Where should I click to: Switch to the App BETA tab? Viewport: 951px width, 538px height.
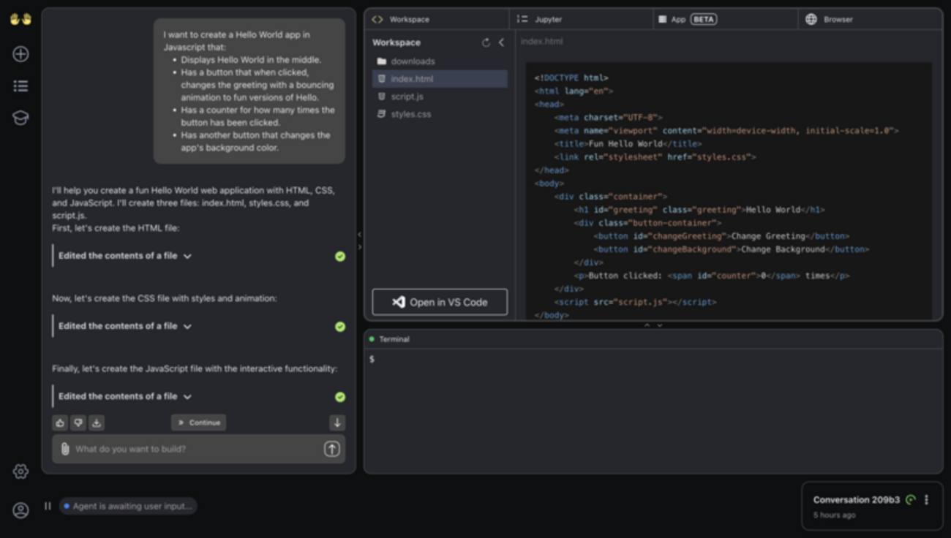click(726, 19)
